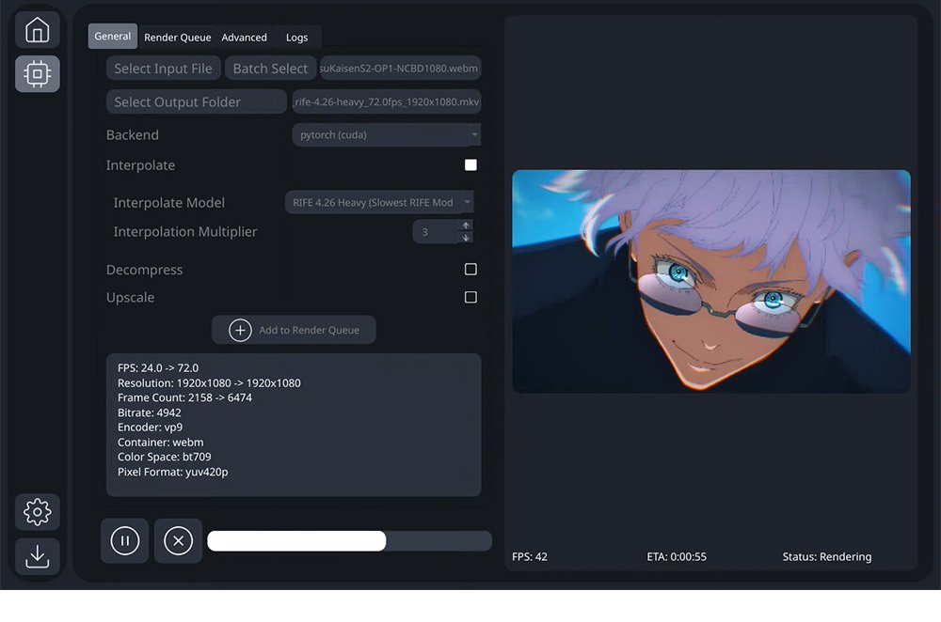941x622 pixels.
Task: Click the download icon in the sidebar
Action: click(x=37, y=556)
